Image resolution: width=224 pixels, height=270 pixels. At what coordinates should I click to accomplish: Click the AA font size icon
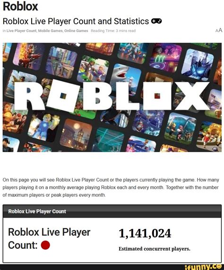coord(219,30)
